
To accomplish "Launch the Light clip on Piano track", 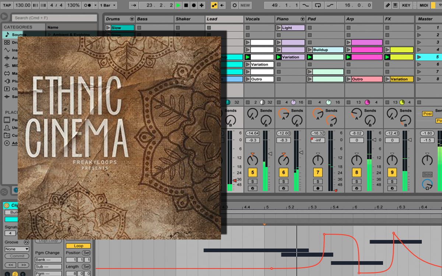I will coord(278,28).
